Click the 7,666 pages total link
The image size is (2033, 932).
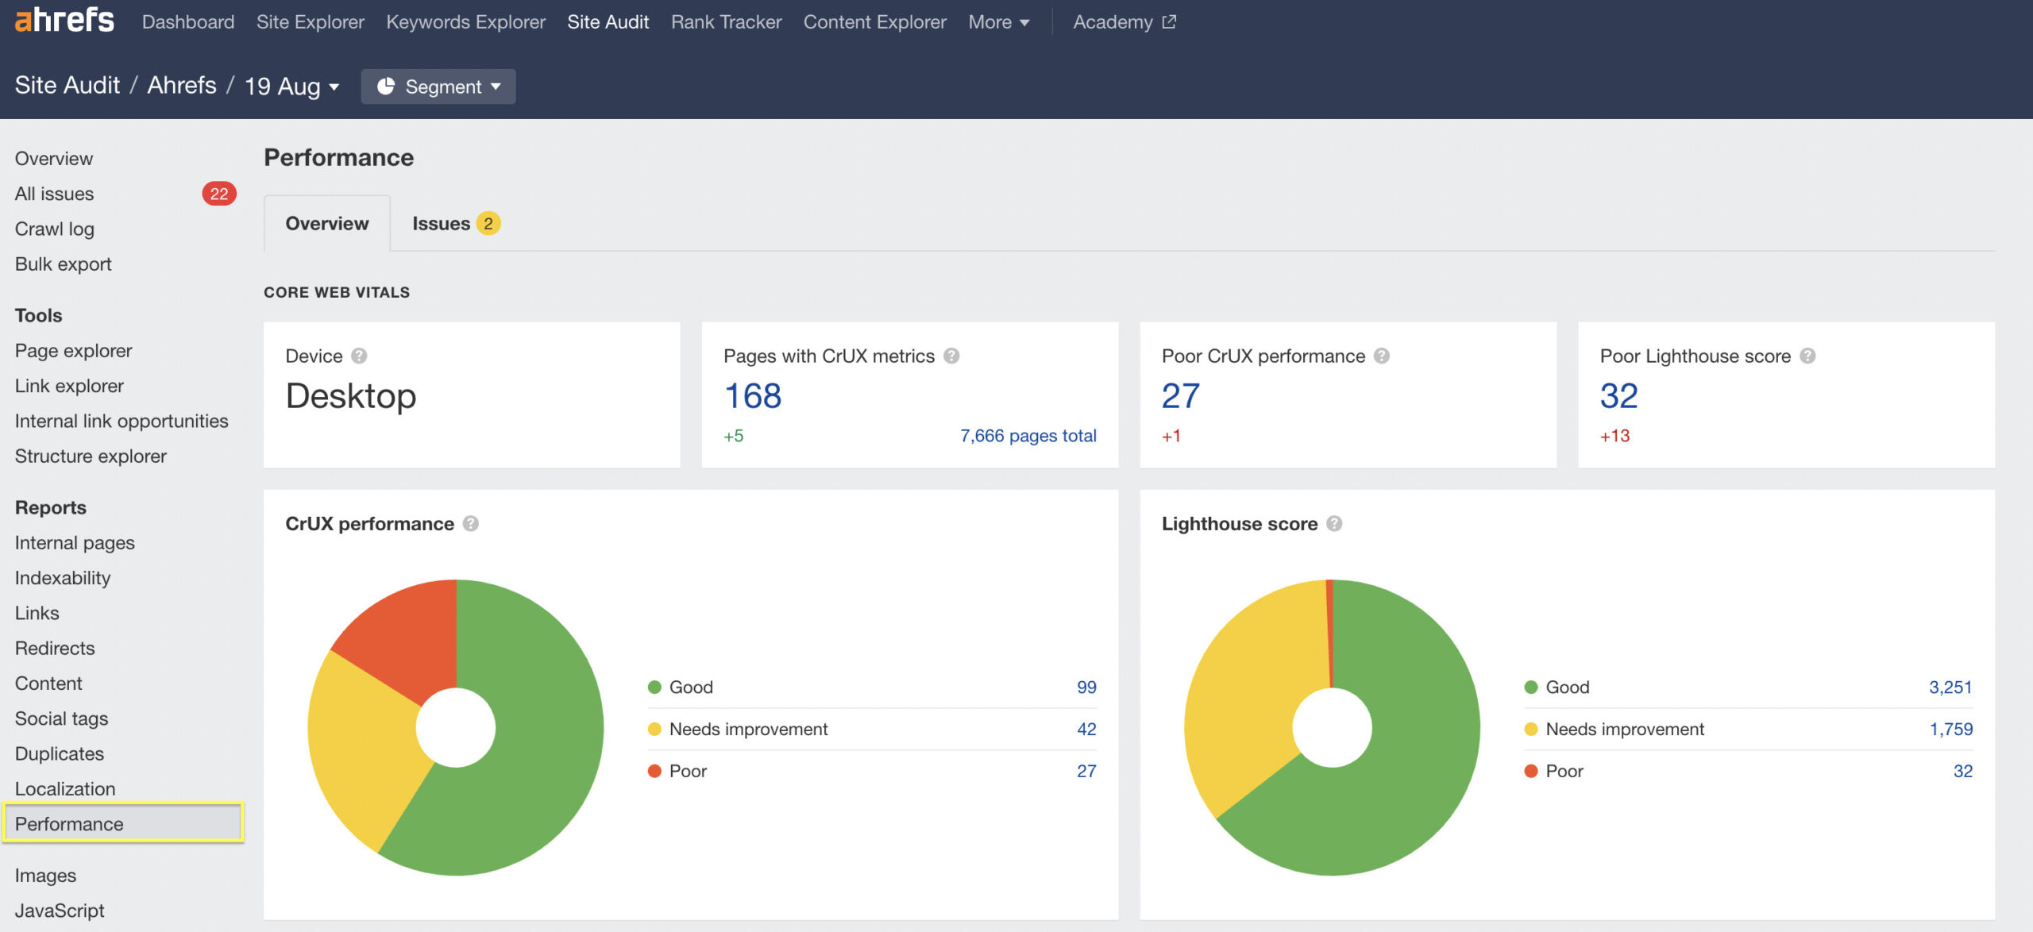[1028, 435]
